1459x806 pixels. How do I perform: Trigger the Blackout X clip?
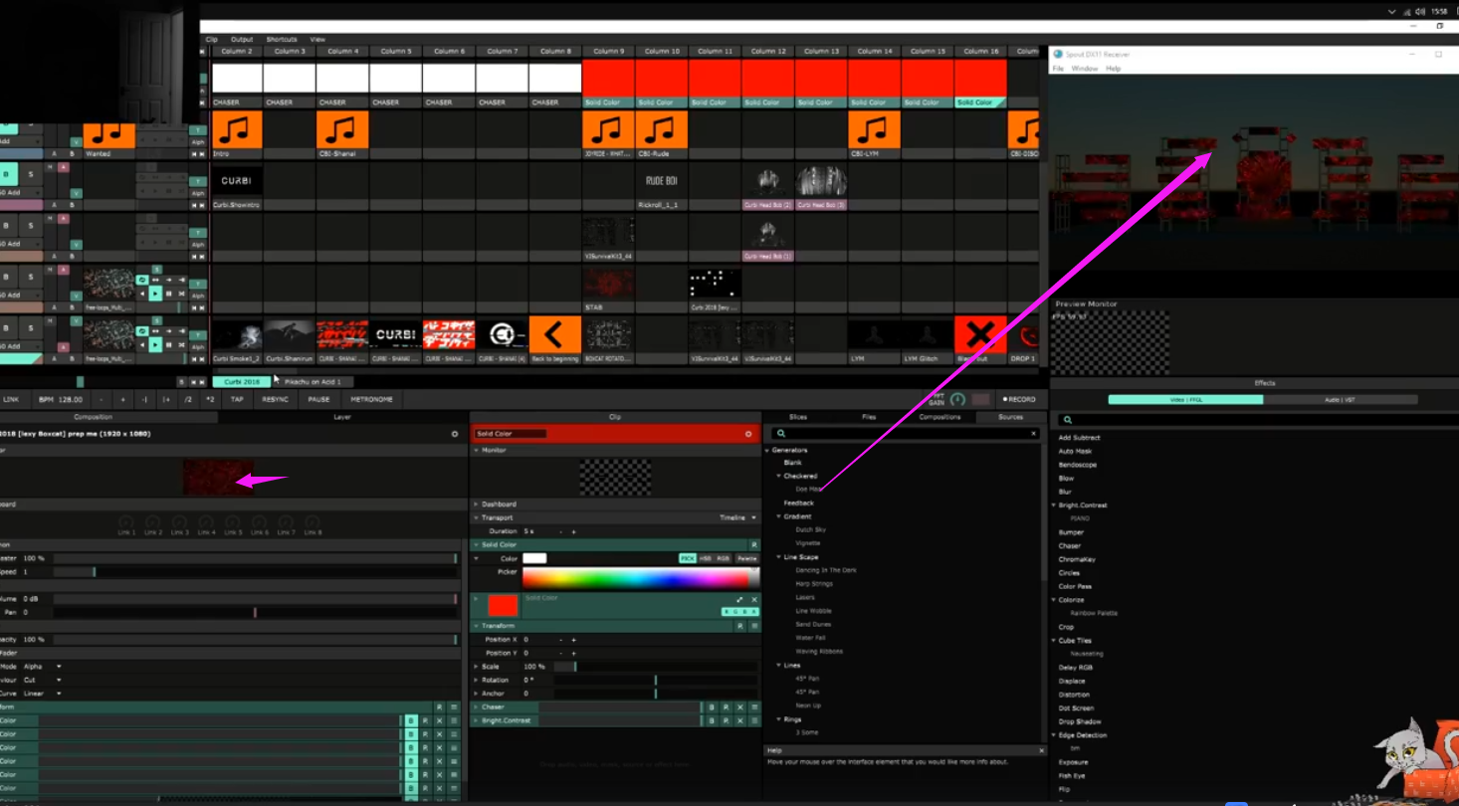tap(979, 334)
